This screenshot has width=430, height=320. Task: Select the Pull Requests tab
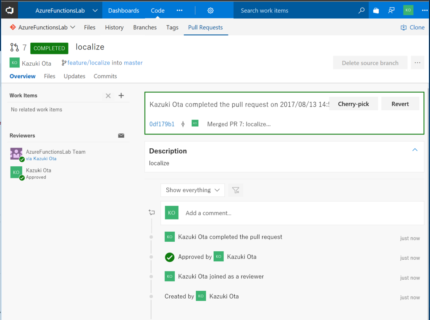click(x=205, y=27)
